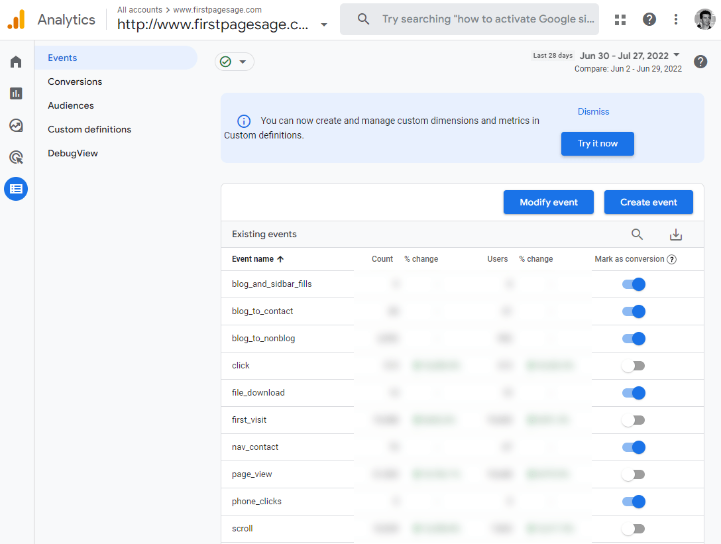Open the Advertising icon in sidebar
Image resolution: width=721 pixels, height=544 pixels.
[x=16, y=157]
